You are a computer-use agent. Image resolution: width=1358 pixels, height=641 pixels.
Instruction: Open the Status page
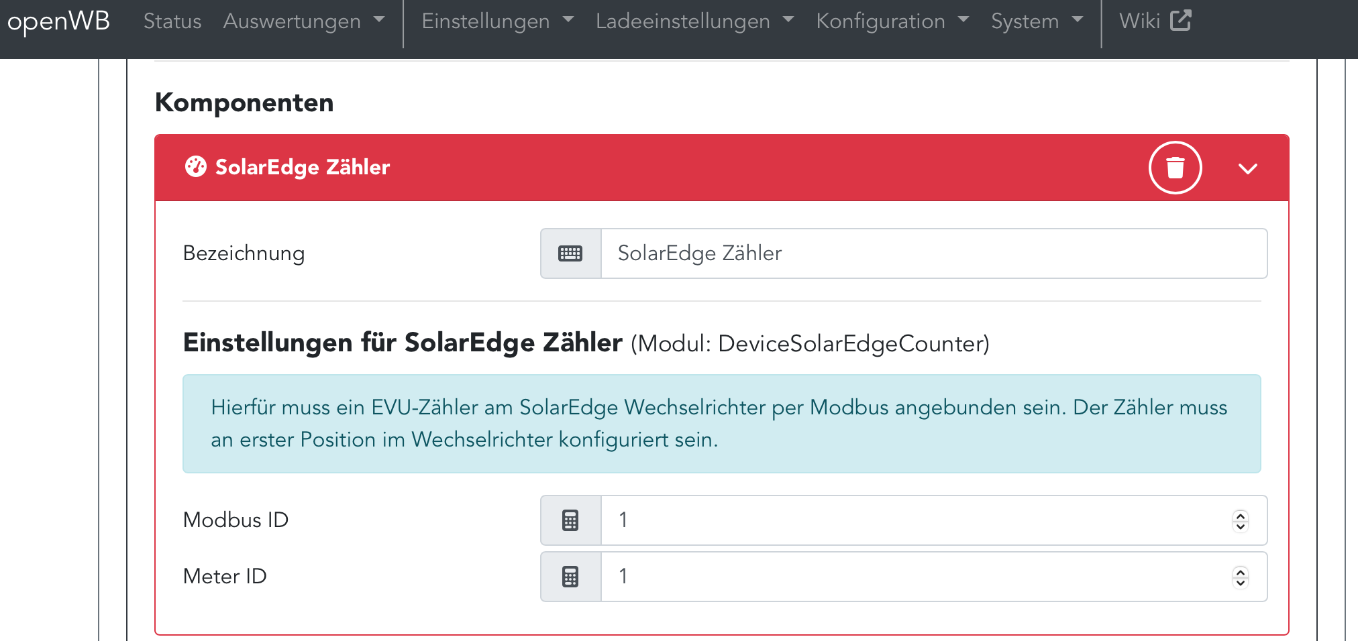point(172,21)
